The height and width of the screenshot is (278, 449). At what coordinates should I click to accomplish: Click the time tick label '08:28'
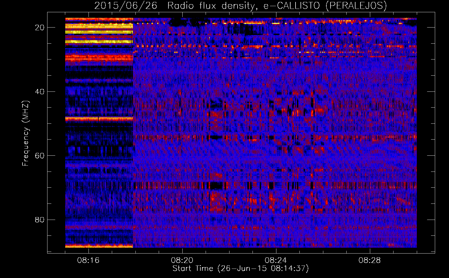370,260
